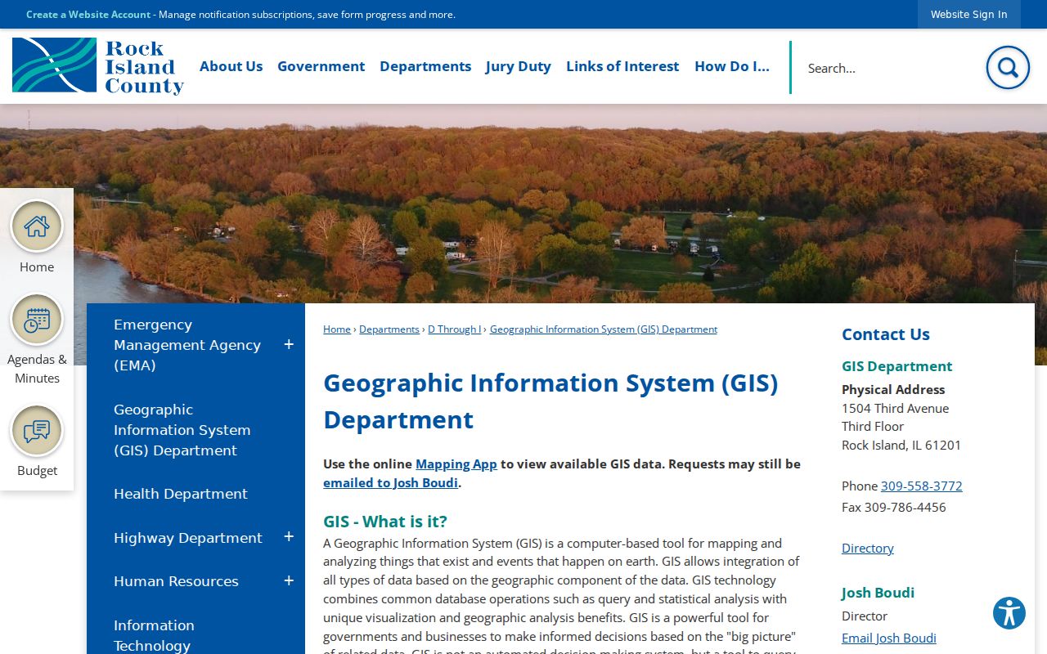
Task: Open the Links of Interest menu
Action: click(x=622, y=66)
